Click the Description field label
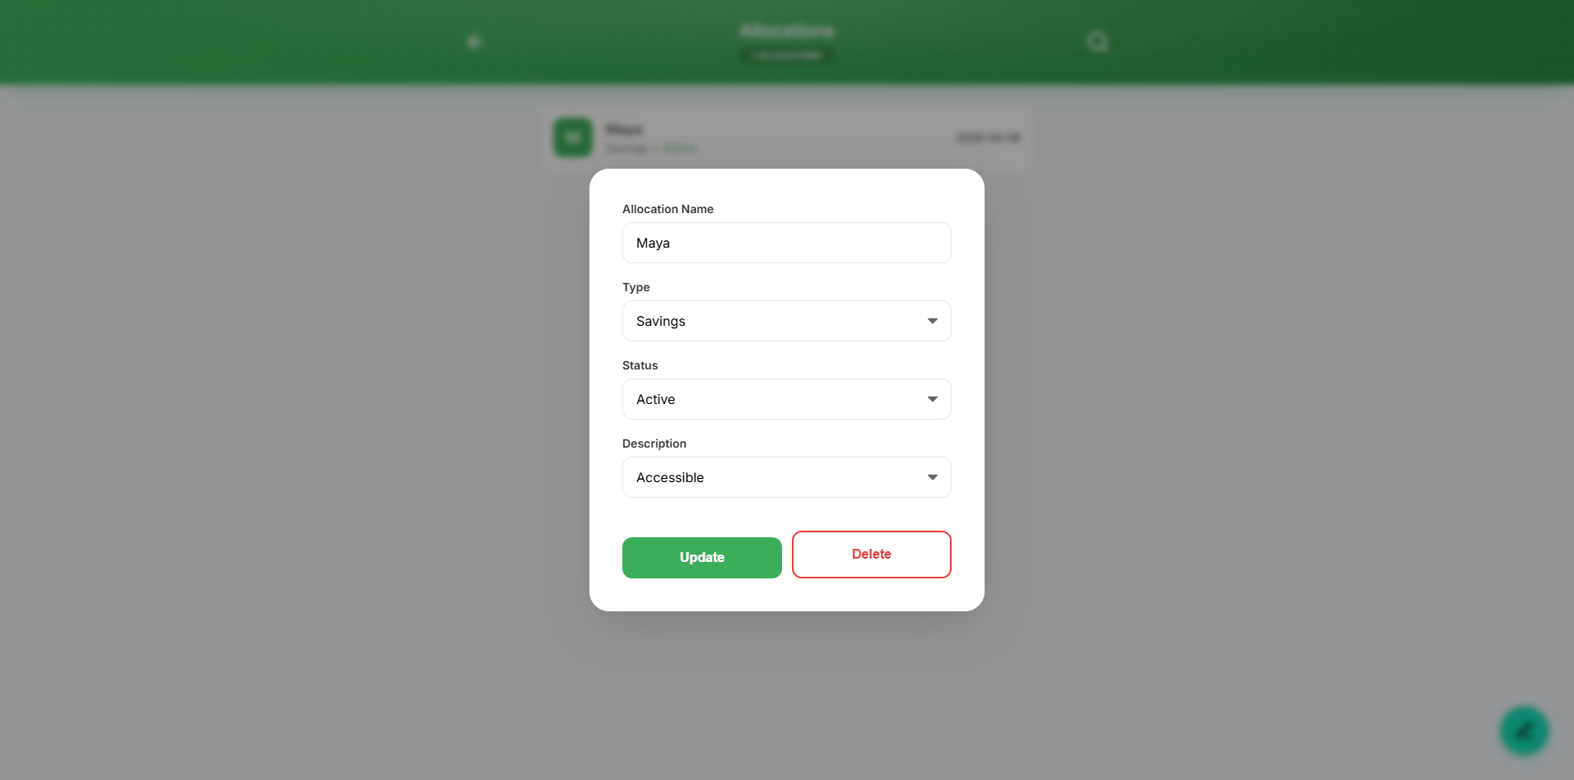The image size is (1574, 780). point(654,443)
